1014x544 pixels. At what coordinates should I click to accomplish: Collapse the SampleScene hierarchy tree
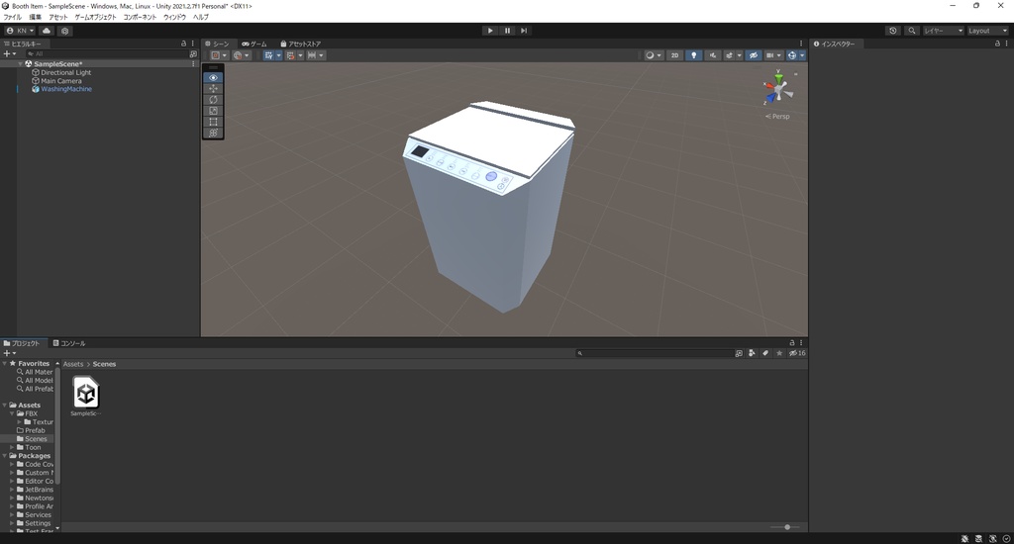click(20, 64)
